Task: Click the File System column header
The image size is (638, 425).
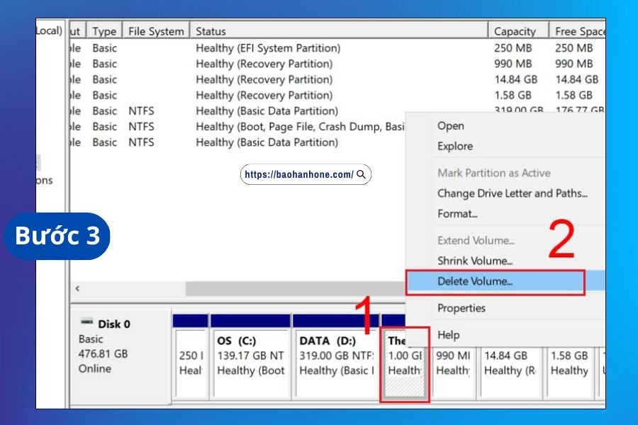Action: [156, 31]
